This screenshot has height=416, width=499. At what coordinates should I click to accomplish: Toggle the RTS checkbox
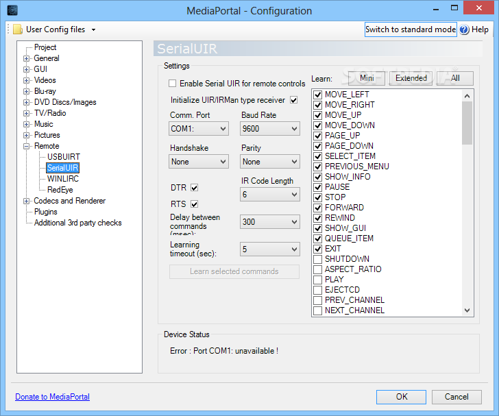(195, 204)
